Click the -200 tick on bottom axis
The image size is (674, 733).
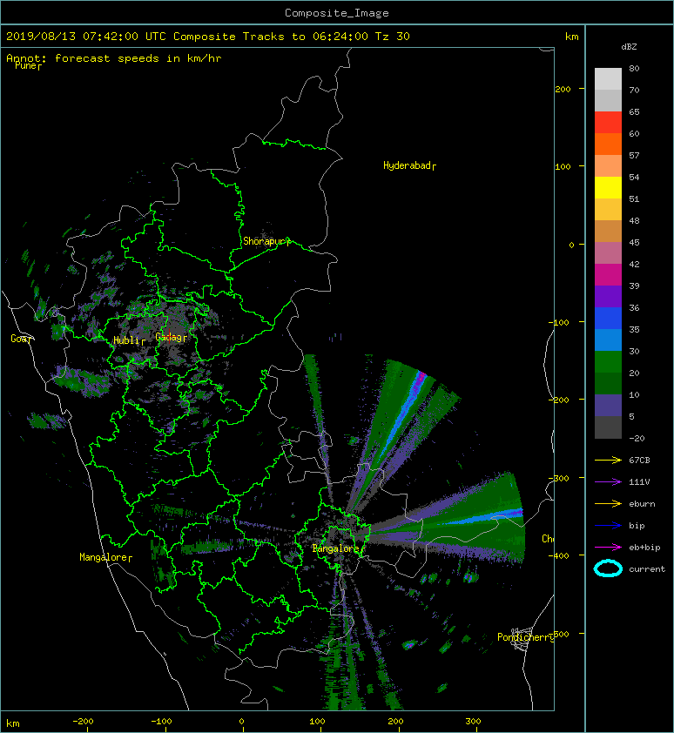84,722
